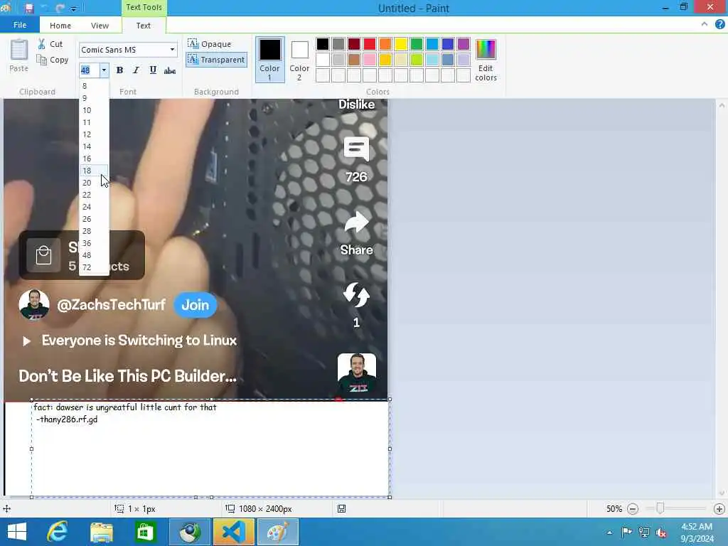
Task: Switch to the Home tab
Action: point(60,26)
